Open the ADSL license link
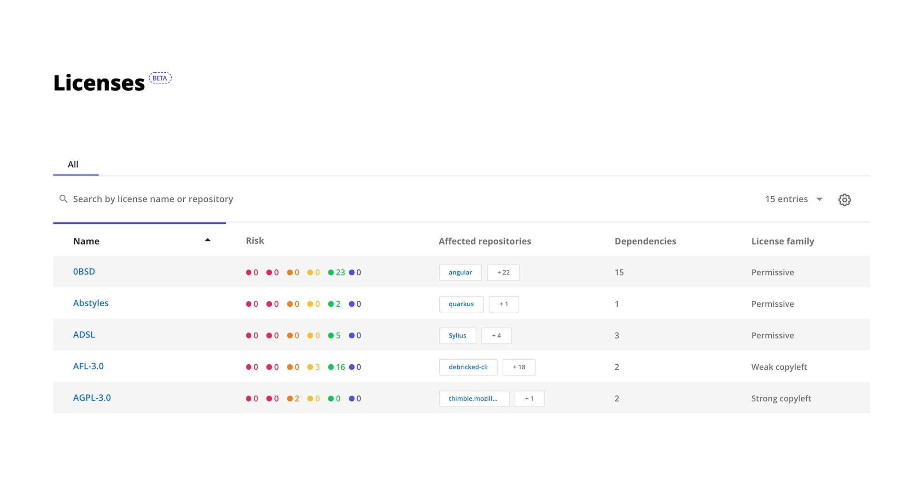Image resolution: width=921 pixels, height=484 pixels. [x=84, y=335]
